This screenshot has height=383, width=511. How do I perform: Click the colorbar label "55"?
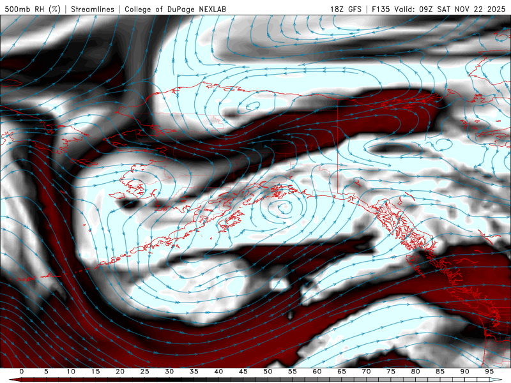pyautogui.click(x=293, y=372)
